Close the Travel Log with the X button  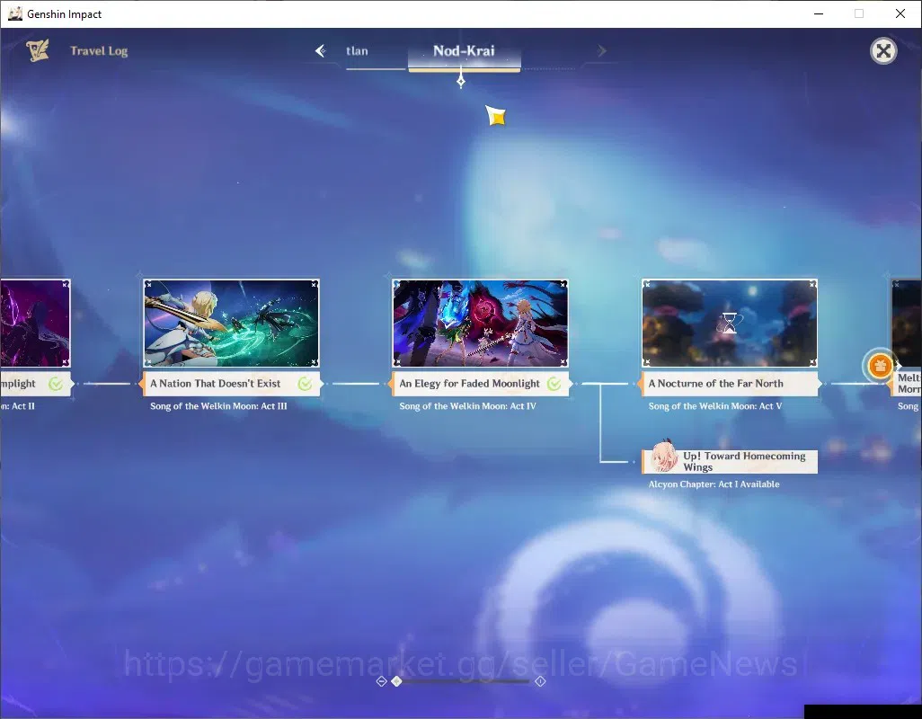point(883,51)
